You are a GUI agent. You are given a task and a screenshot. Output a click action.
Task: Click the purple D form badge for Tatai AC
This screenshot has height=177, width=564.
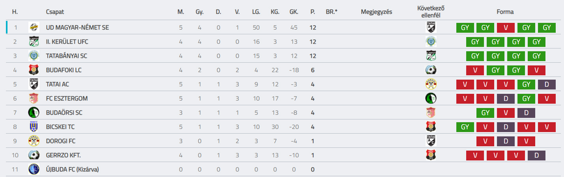pos(546,84)
